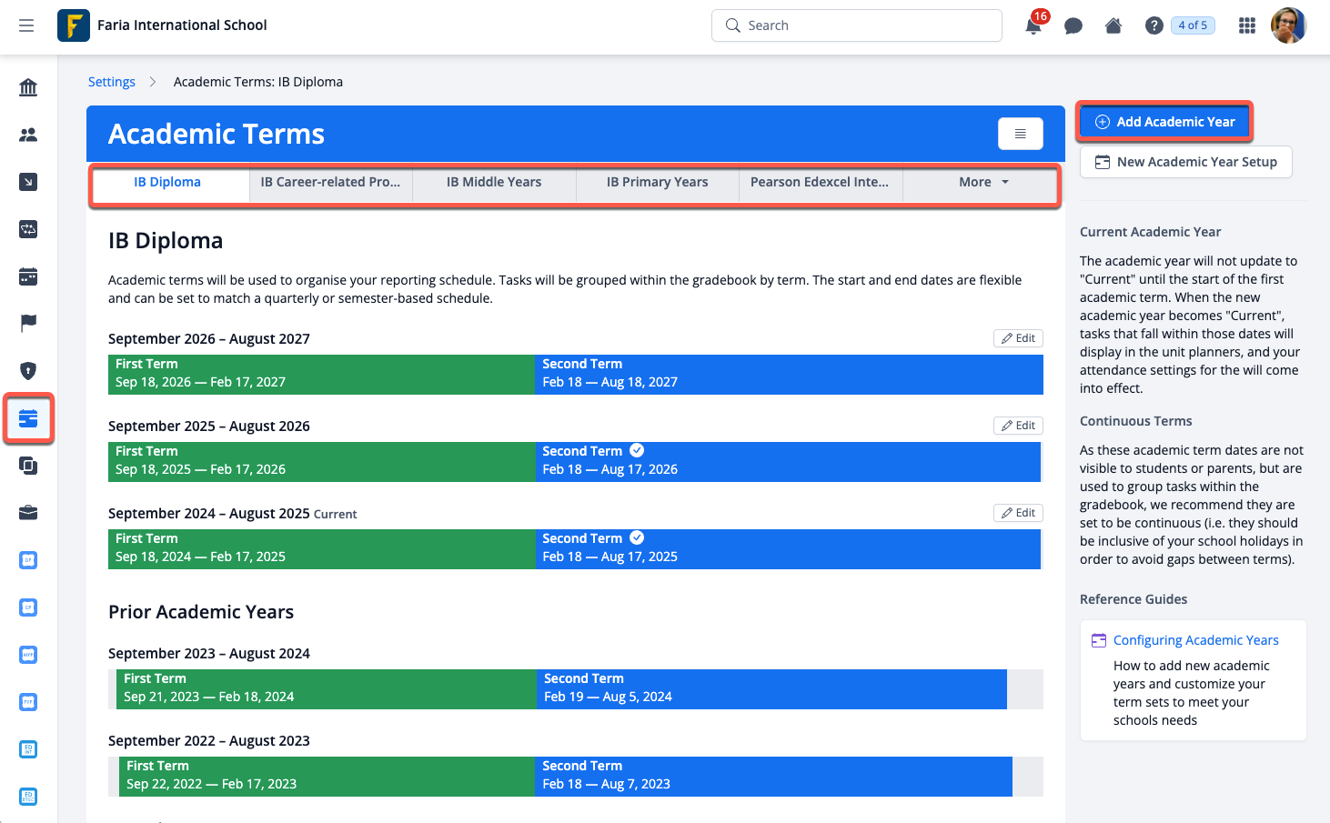Select the IB Diploma tab
This screenshot has width=1330, height=823.
pos(167,182)
